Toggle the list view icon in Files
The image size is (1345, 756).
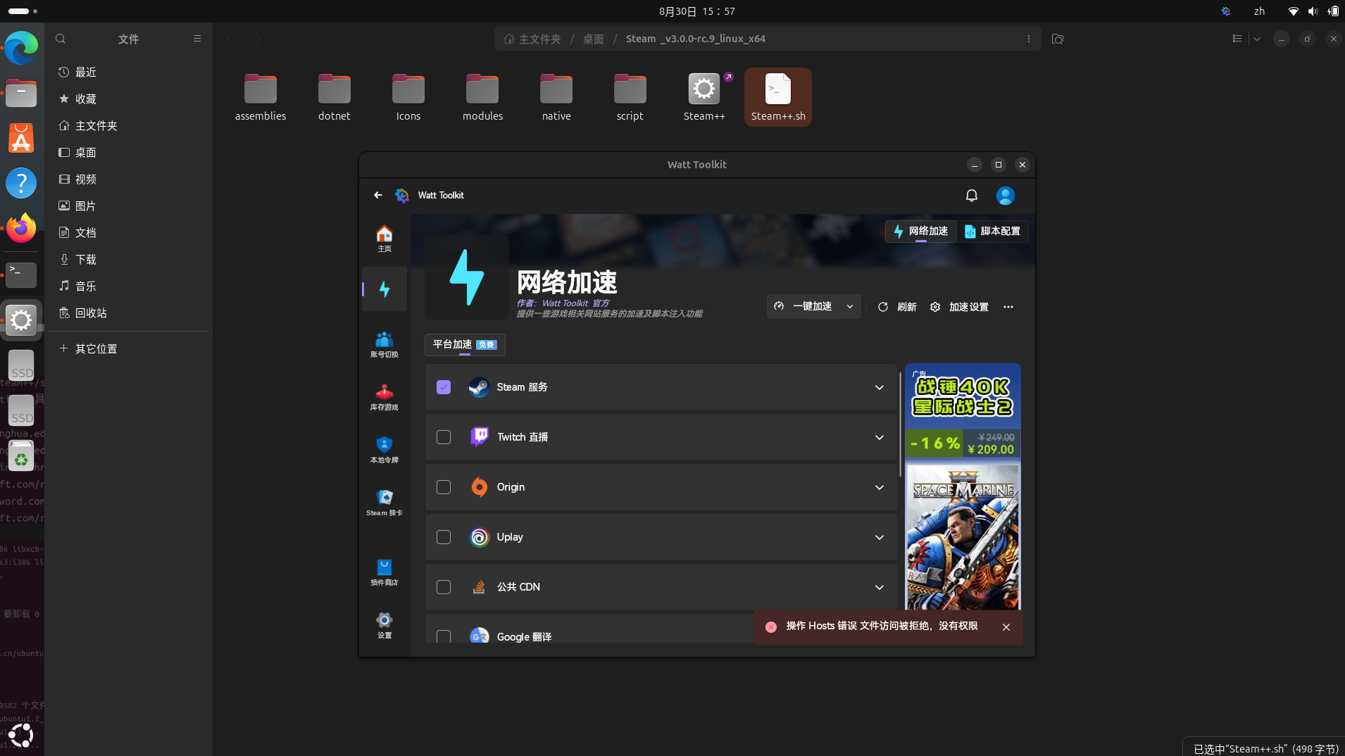click(x=1237, y=39)
